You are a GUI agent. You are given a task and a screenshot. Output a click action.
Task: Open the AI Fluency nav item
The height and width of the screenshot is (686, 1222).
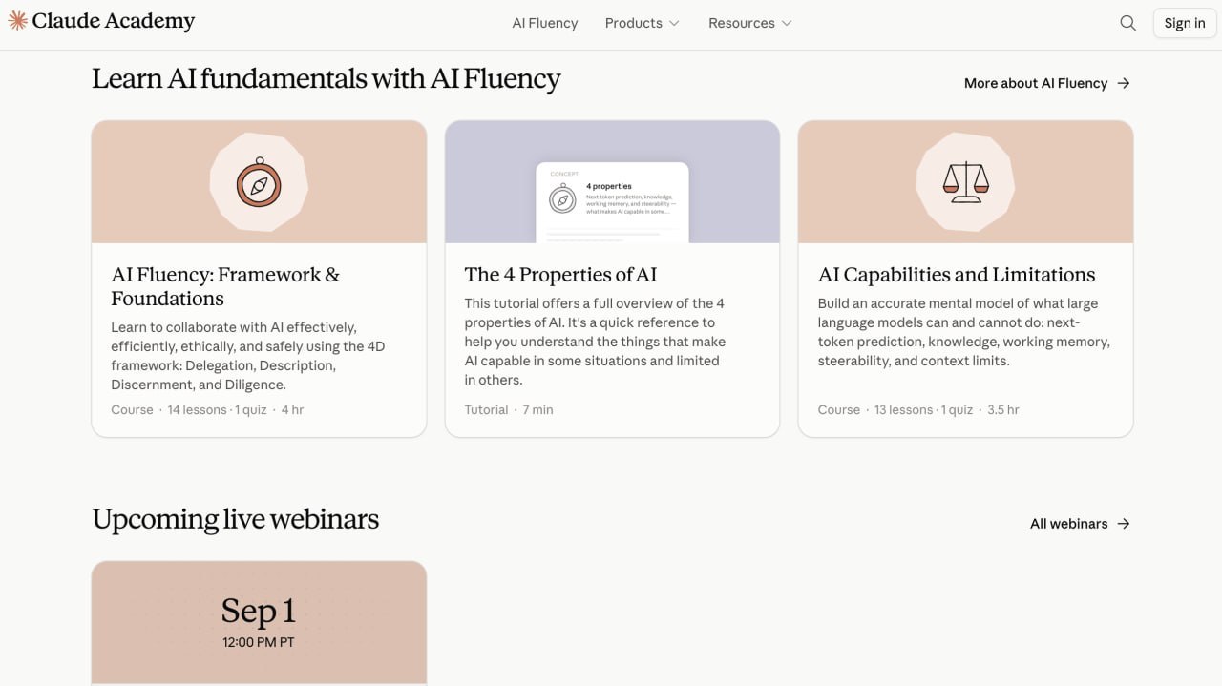point(545,23)
